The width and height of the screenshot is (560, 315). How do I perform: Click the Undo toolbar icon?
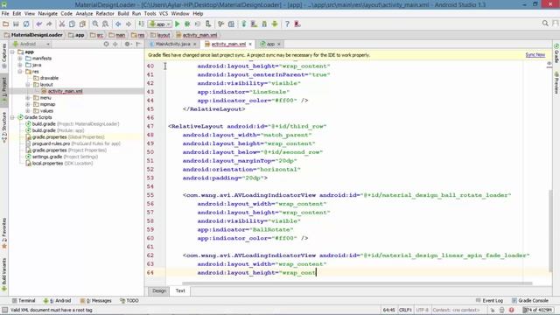click(x=38, y=24)
